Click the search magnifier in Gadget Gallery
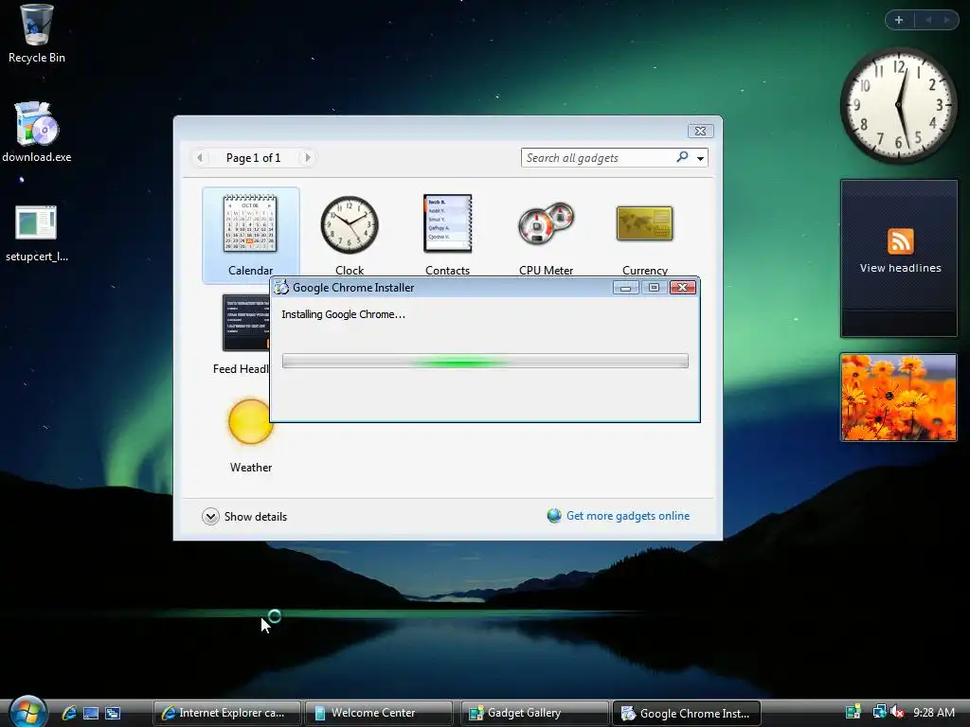Image resolution: width=970 pixels, height=727 pixels. (682, 157)
